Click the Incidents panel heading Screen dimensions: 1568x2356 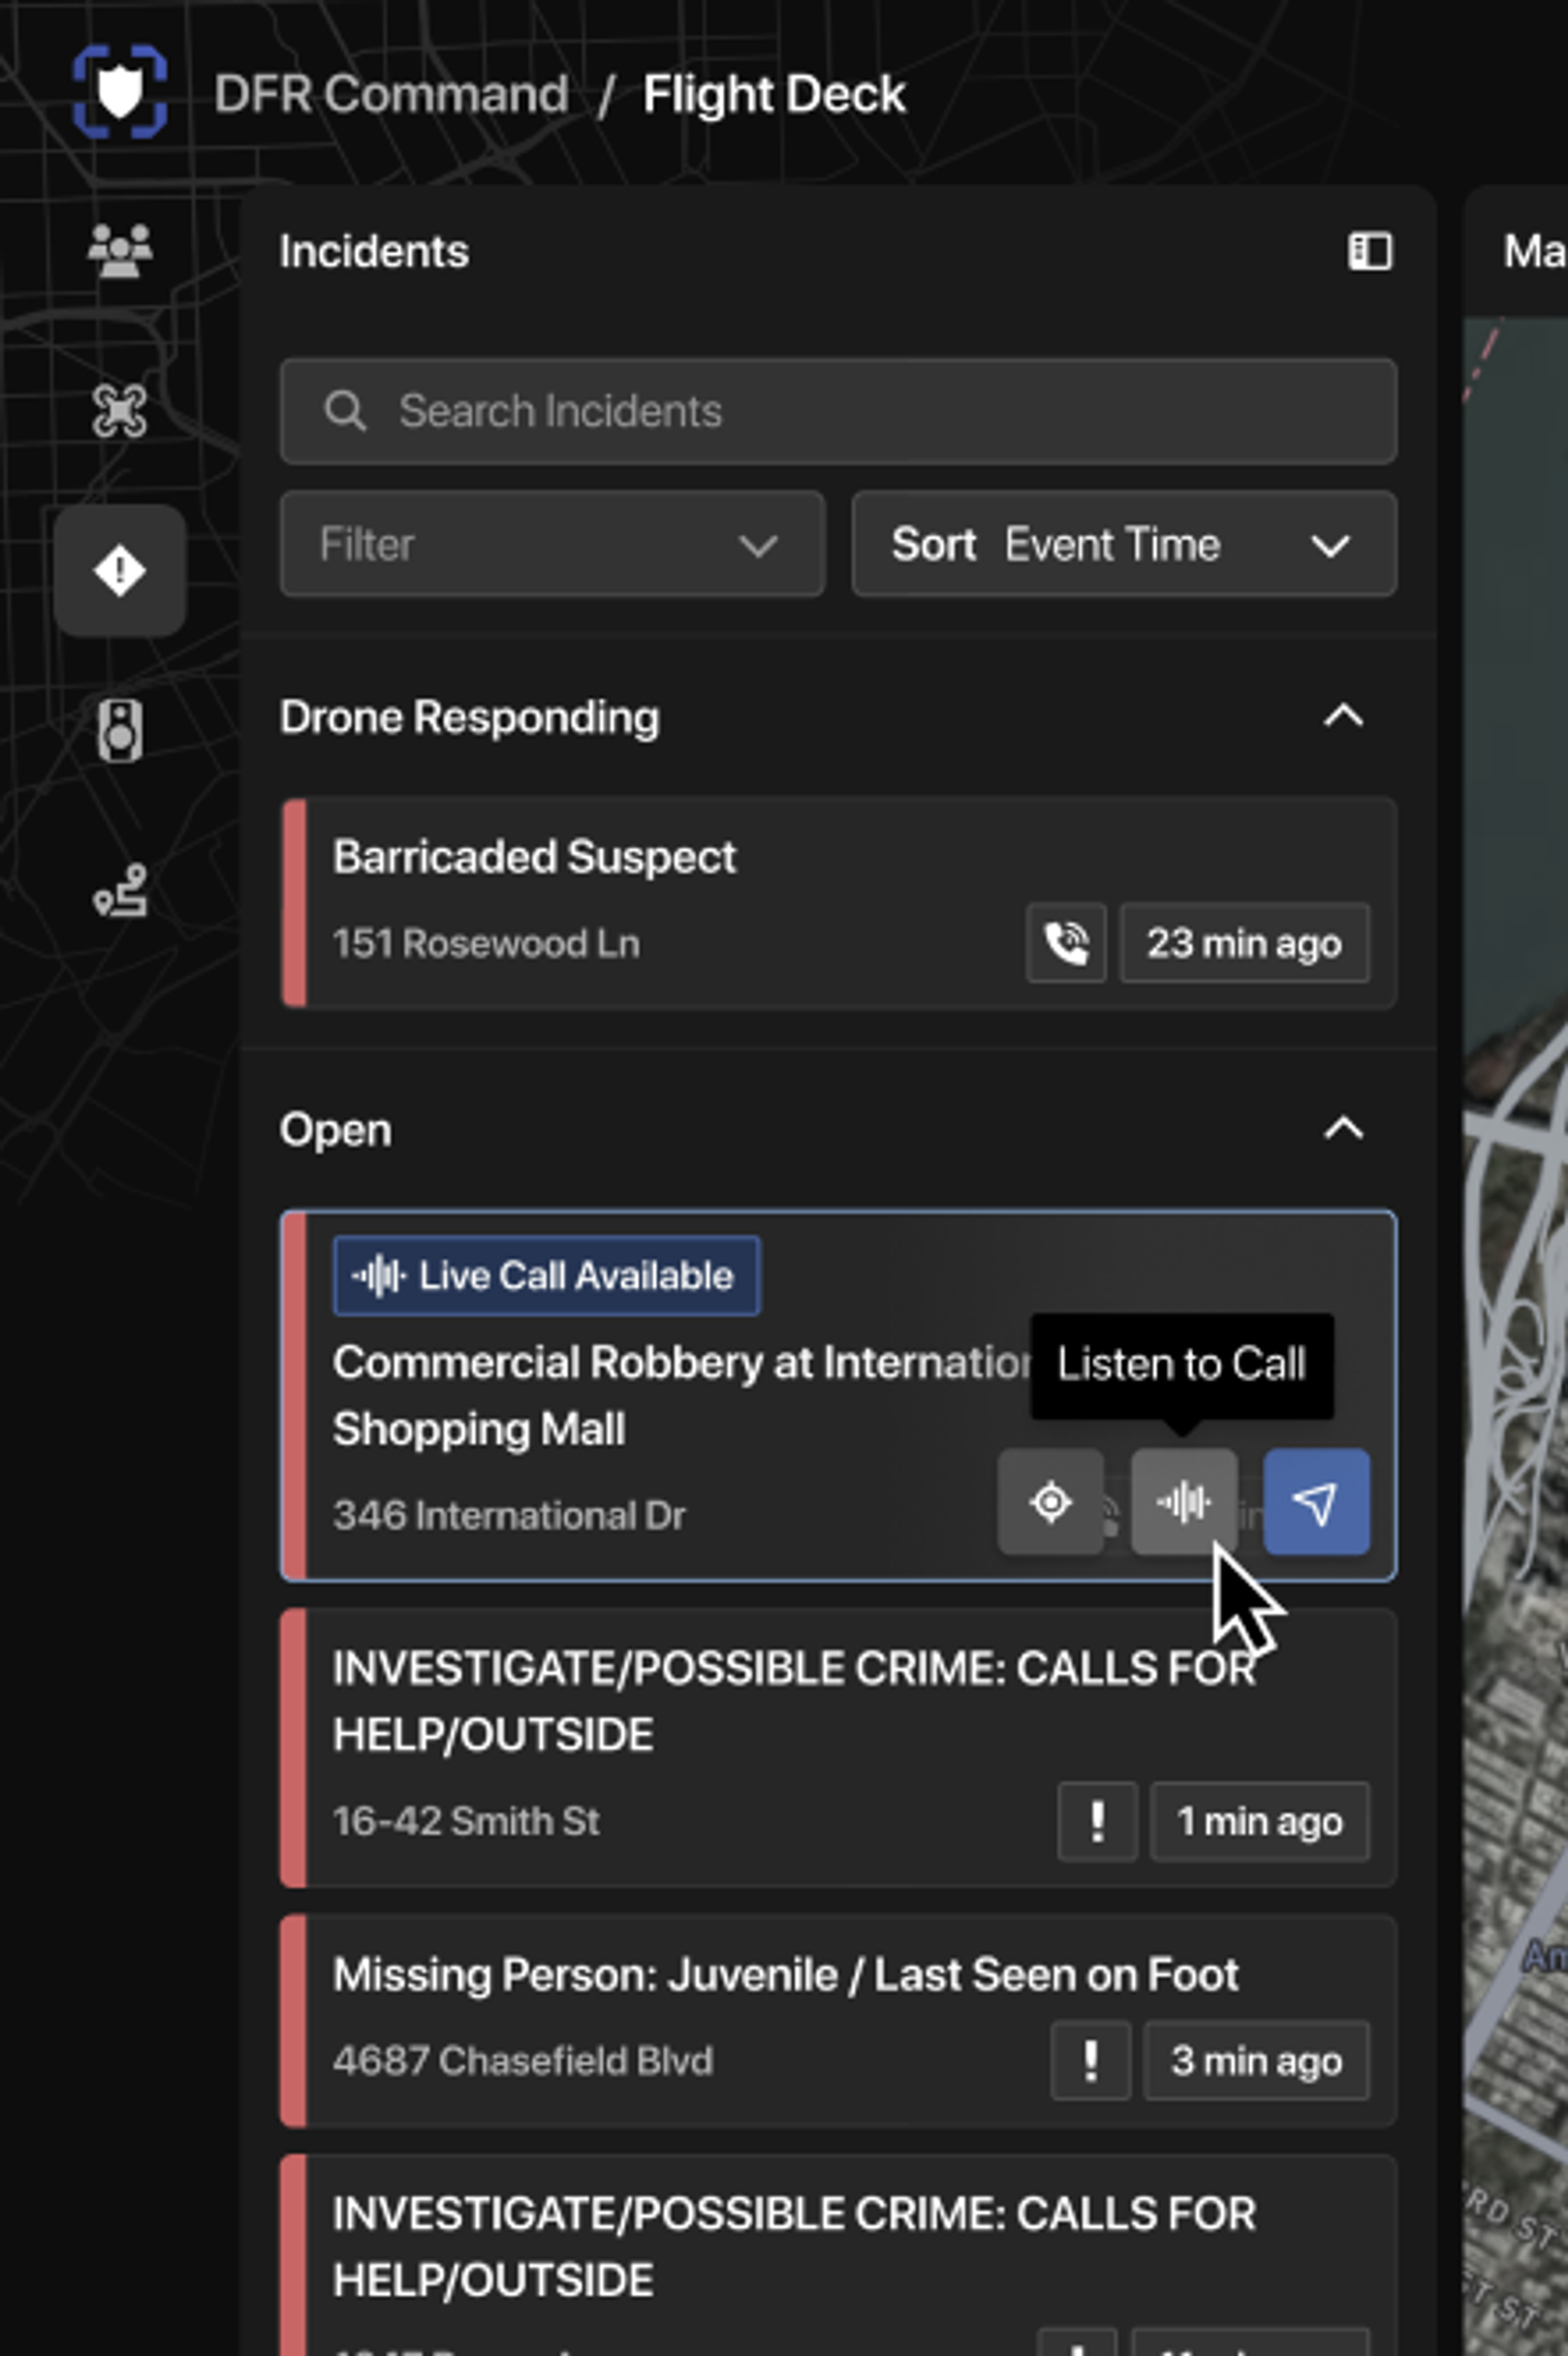374,251
